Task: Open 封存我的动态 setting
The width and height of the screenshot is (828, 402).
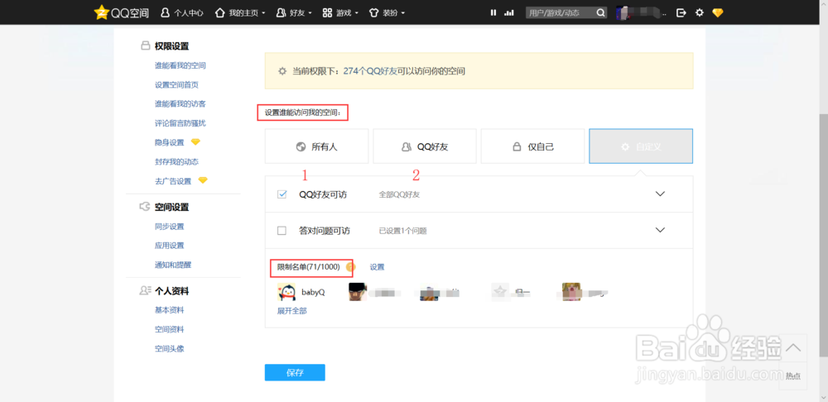Action: 176,161
